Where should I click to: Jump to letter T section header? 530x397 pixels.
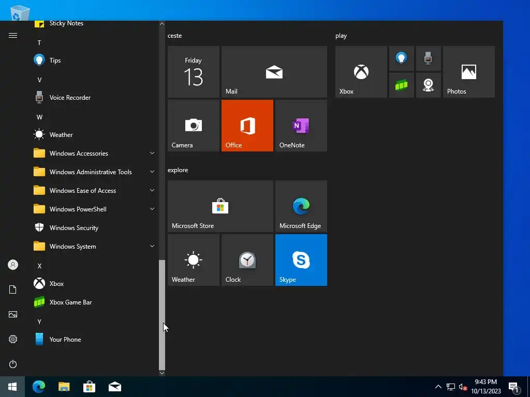pyautogui.click(x=39, y=43)
